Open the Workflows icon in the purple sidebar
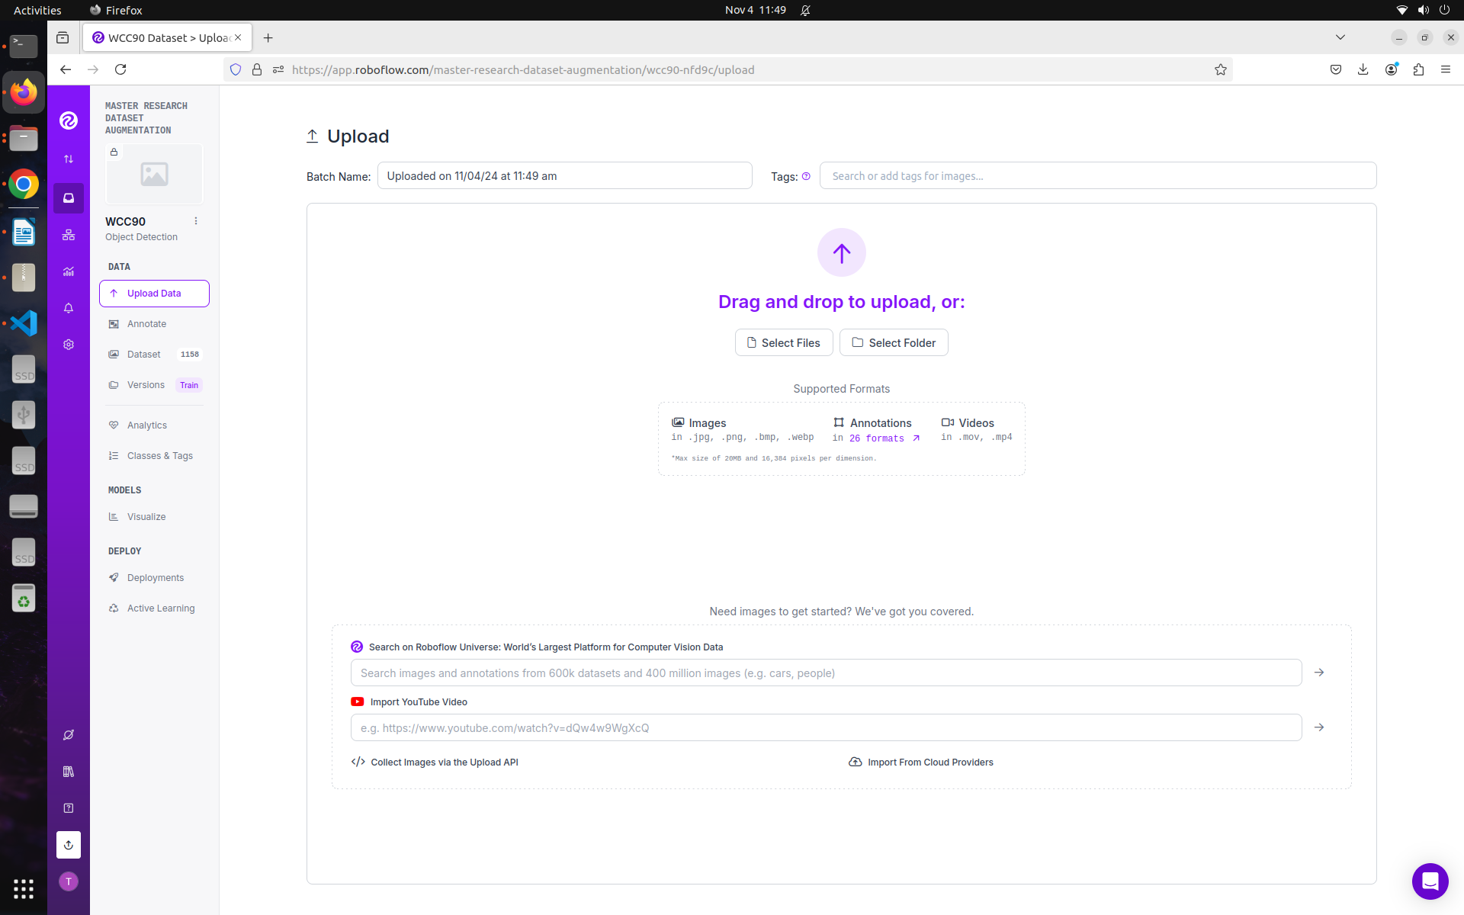This screenshot has width=1464, height=915. point(69,235)
